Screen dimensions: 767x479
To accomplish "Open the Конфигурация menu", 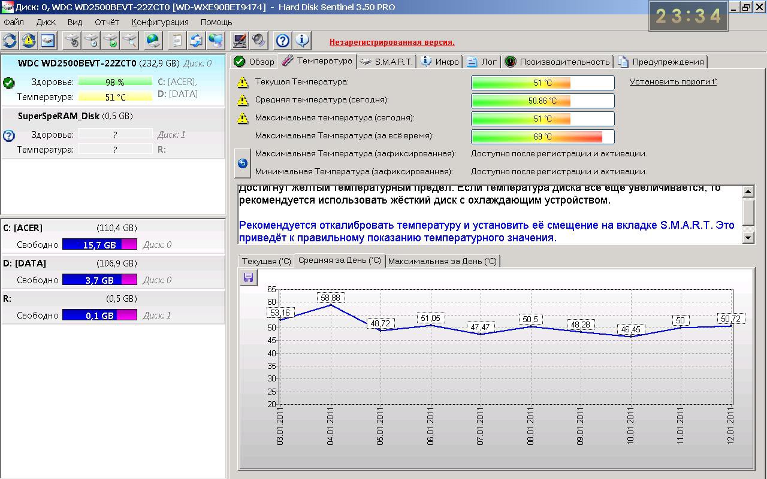I will click(160, 22).
